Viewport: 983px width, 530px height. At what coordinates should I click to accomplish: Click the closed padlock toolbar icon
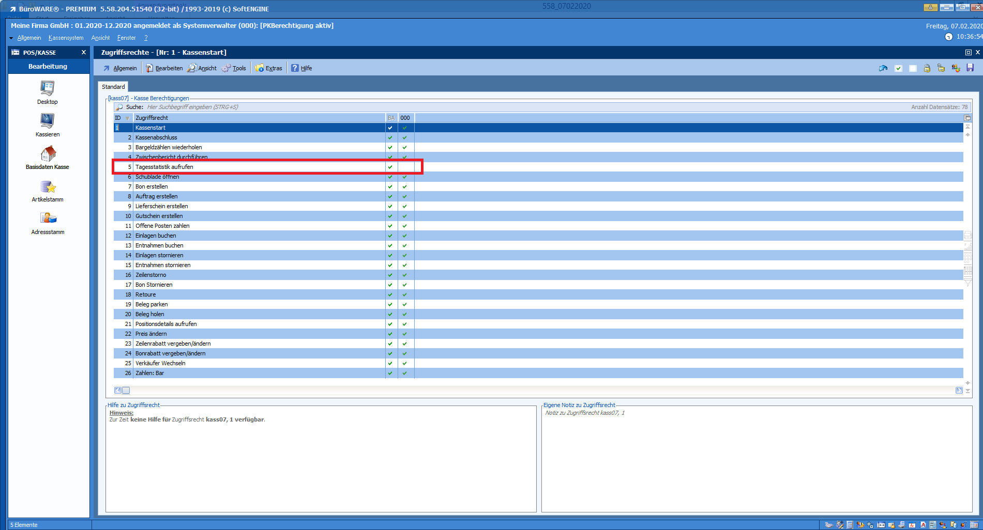[x=927, y=68]
